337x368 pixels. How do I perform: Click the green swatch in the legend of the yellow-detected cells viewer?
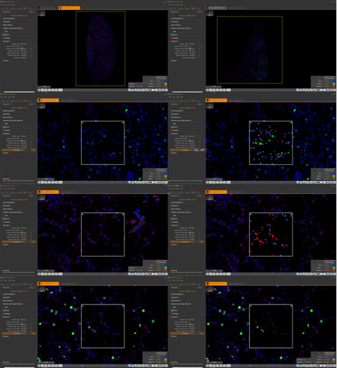pyautogui.click(x=334, y=359)
